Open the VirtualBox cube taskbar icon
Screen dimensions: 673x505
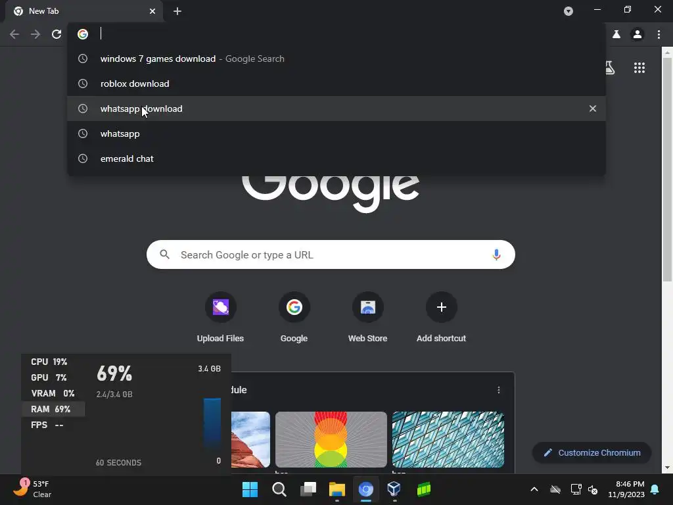[394, 489]
